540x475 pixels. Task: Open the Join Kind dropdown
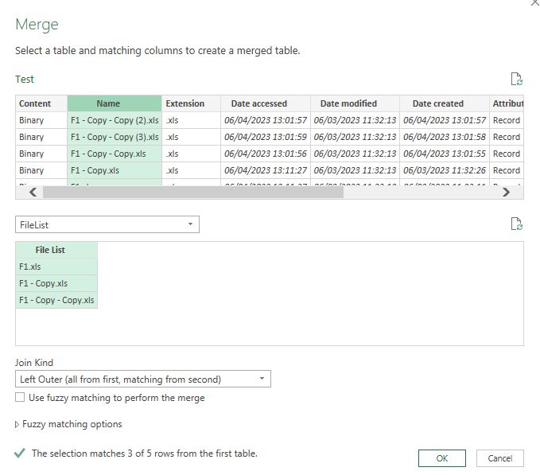pyautogui.click(x=143, y=380)
